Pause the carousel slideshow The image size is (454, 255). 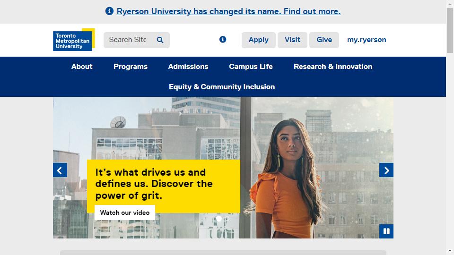pos(386,231)
